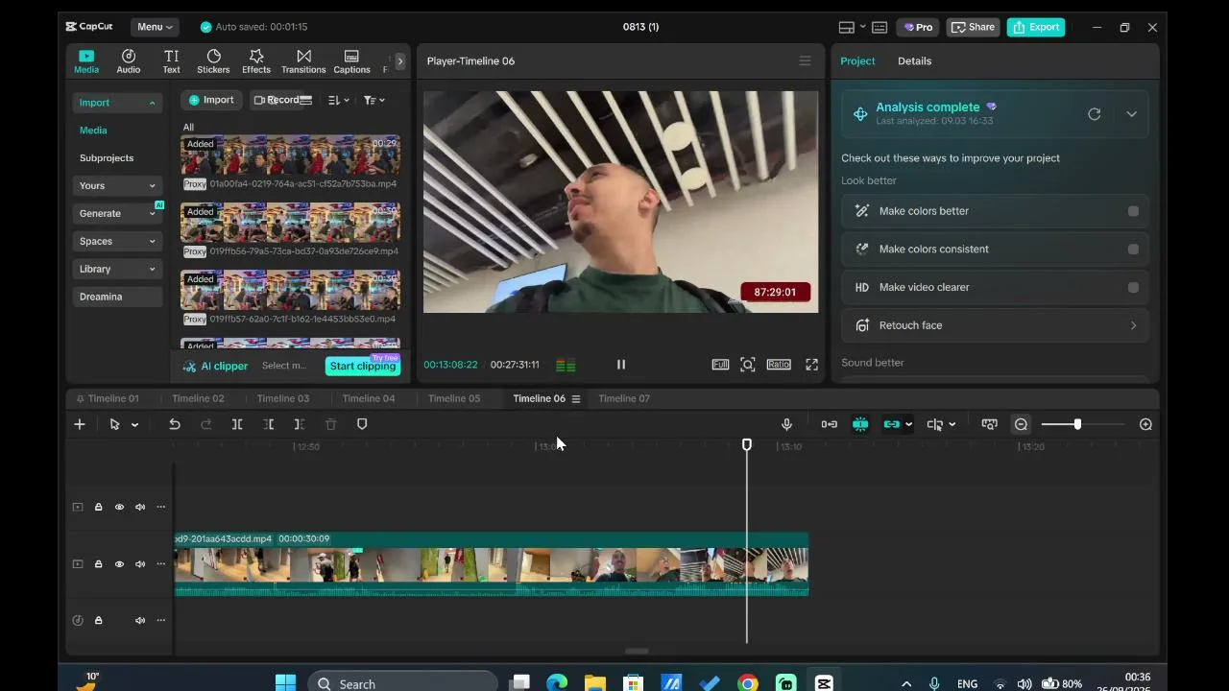Hide the main video track with eye icon
This screenshot has height=691, width=1229.
tap(119, 564)
